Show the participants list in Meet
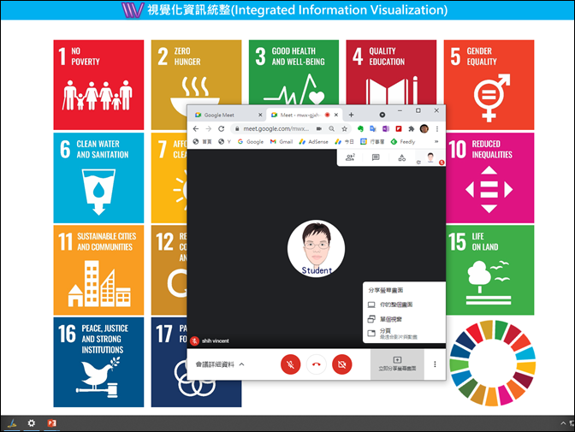Screen dimensions: 575x432 (350, 157)
